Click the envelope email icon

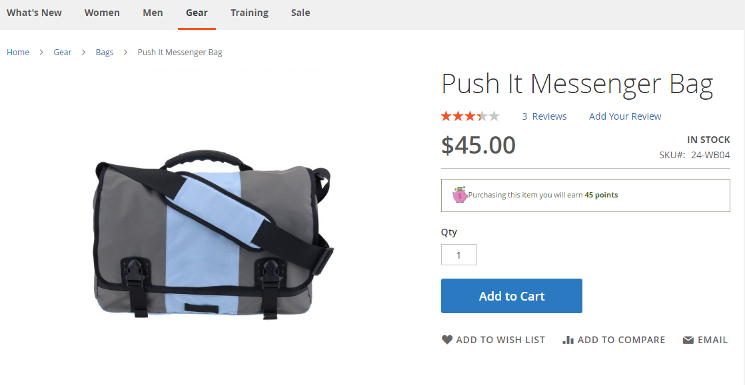688,340
